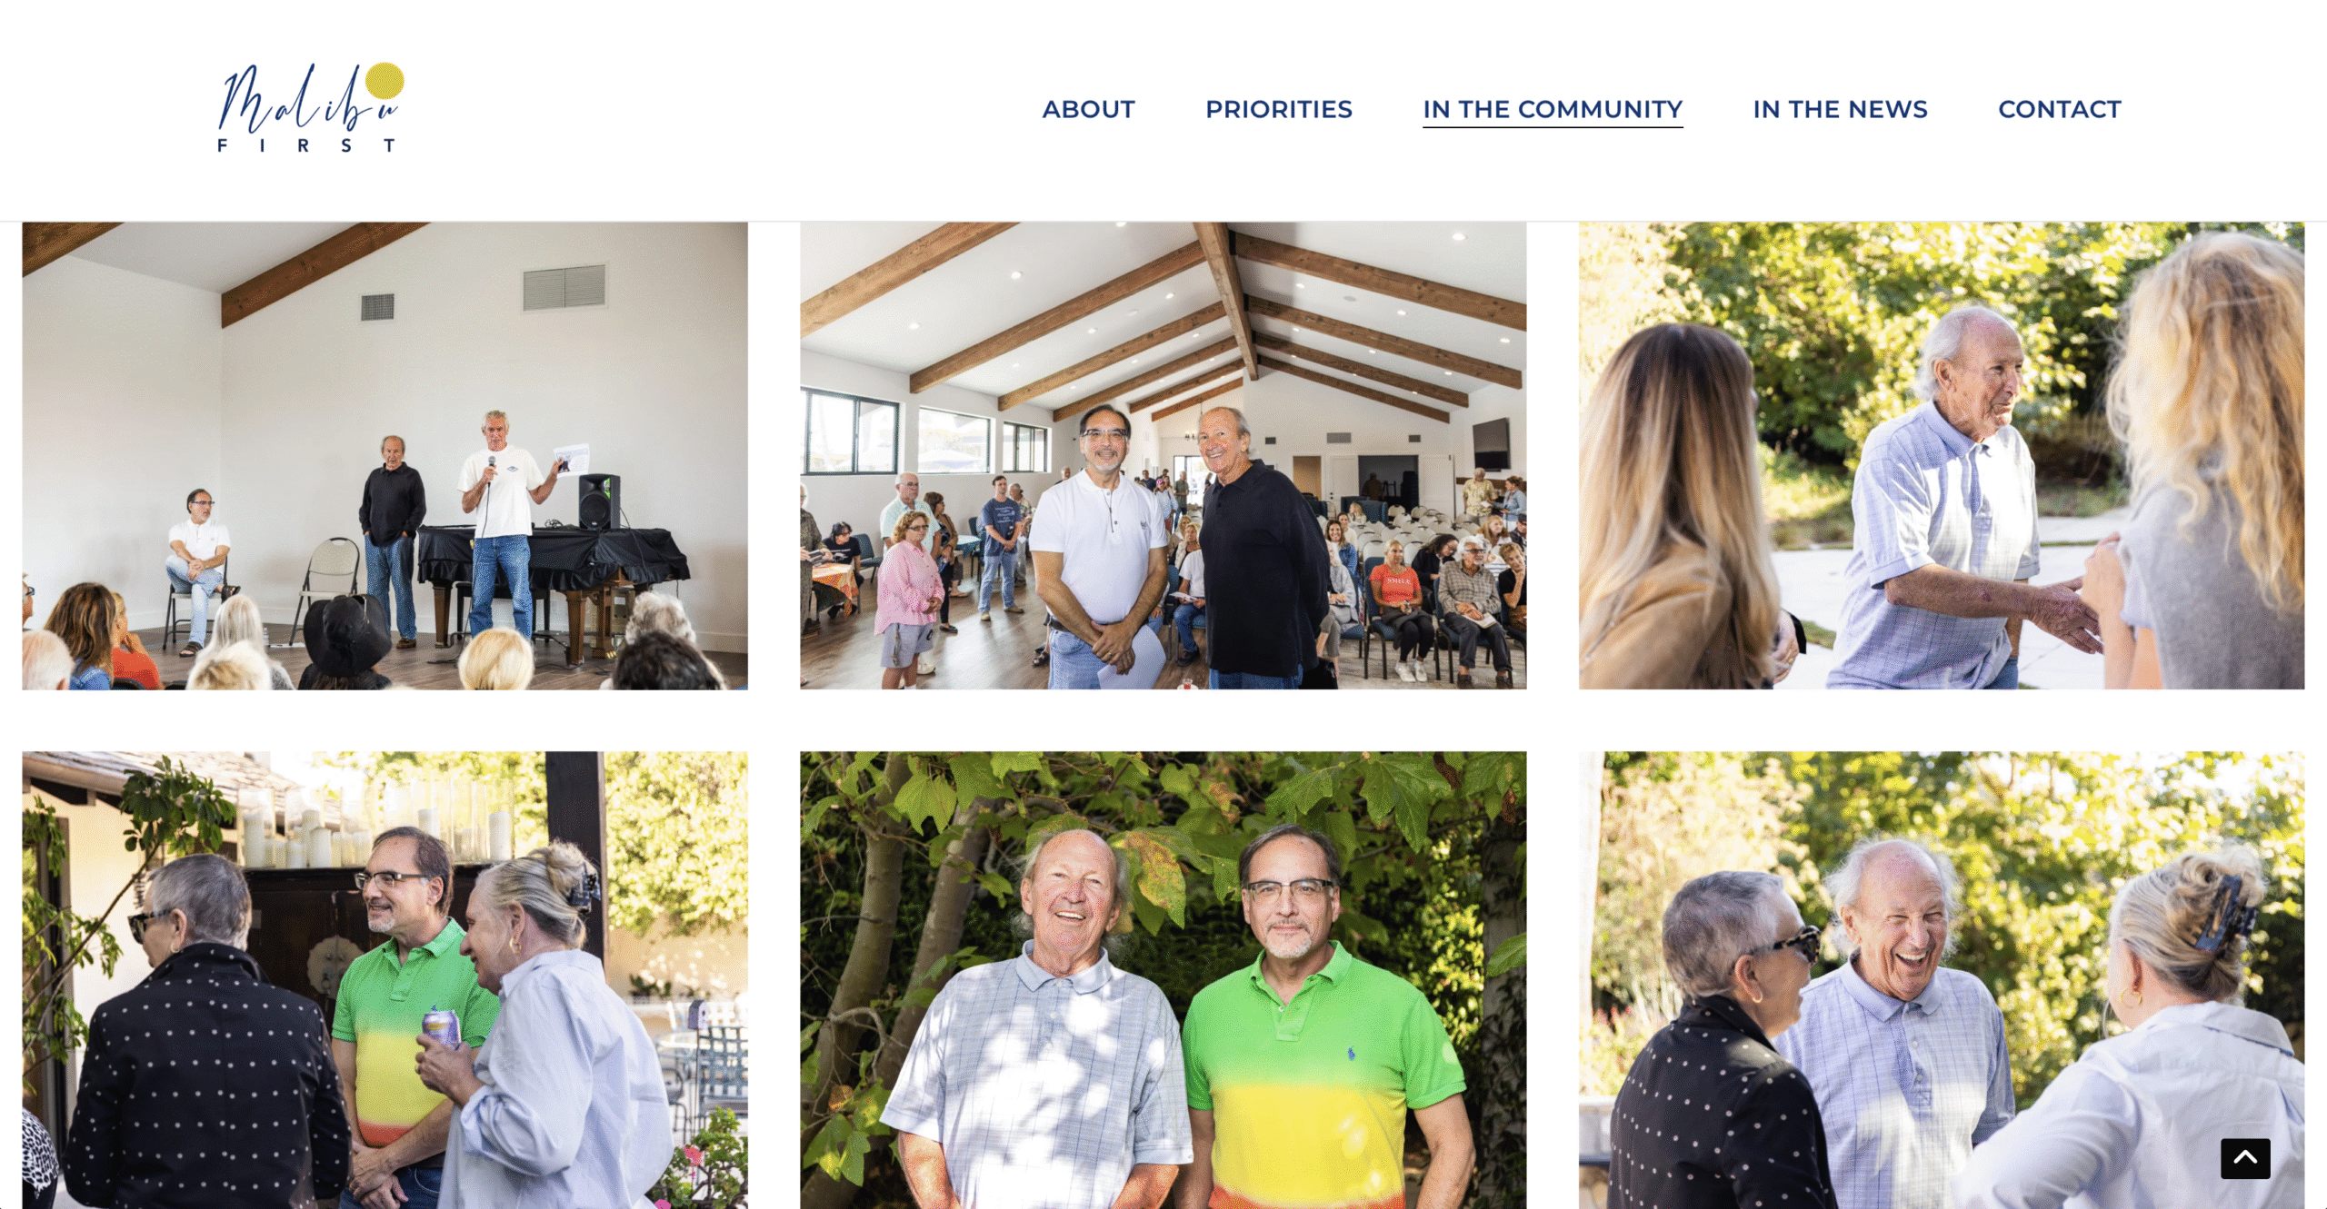Navigate to the Contact page
Viewport: 2327px width, 1209px height.
tap(2059, 109)
